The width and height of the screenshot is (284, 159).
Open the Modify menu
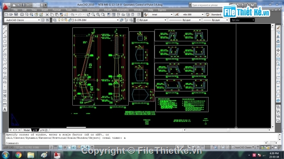[x=108, y=10]
